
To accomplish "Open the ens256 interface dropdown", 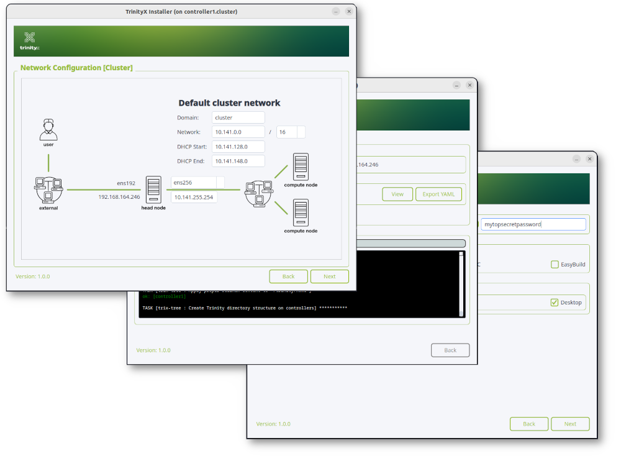I will (x=220, y=182).
